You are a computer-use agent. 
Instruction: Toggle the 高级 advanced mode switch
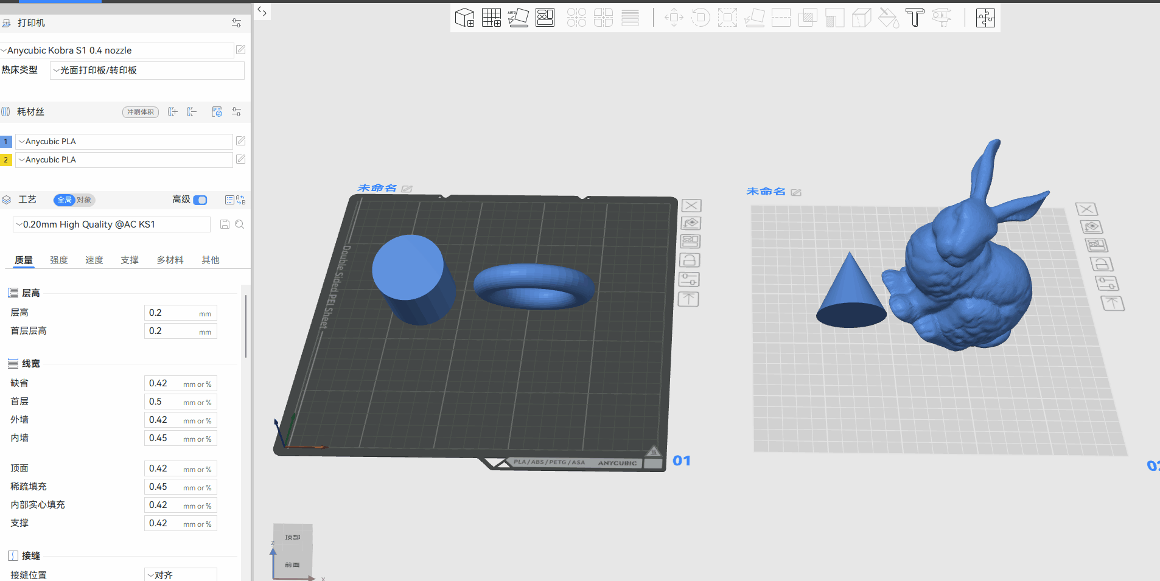[200, 200]
